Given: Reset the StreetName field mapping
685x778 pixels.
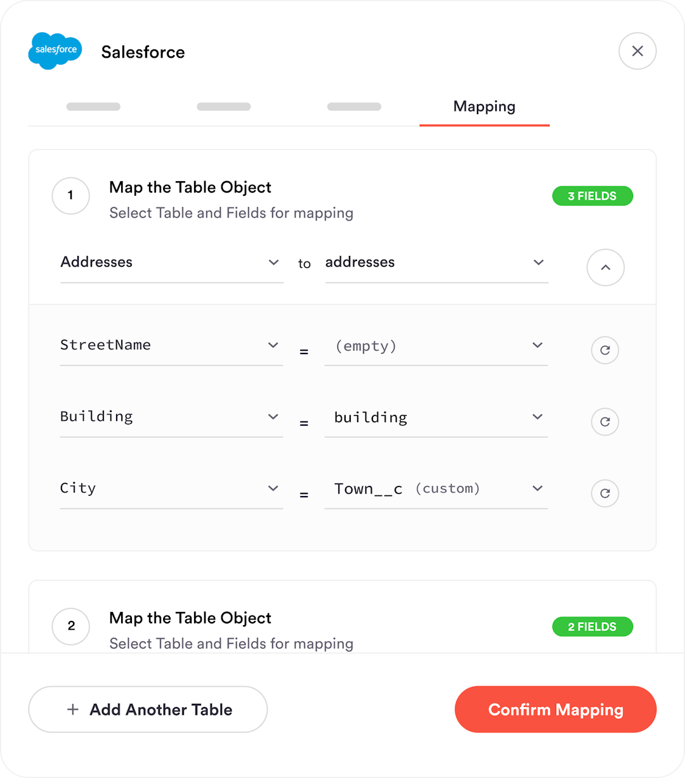Looking at the screenshot, I should [x=604, y=350].
